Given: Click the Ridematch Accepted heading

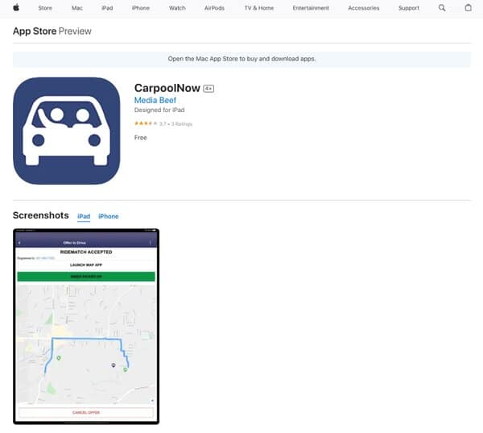Looking at the screenshot, I should coord(86,252).
